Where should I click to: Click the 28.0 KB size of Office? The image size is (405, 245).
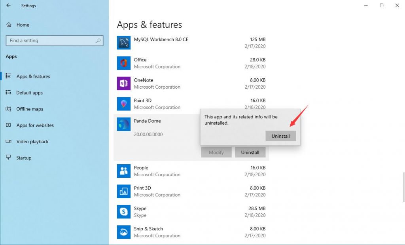pos(258,60)
